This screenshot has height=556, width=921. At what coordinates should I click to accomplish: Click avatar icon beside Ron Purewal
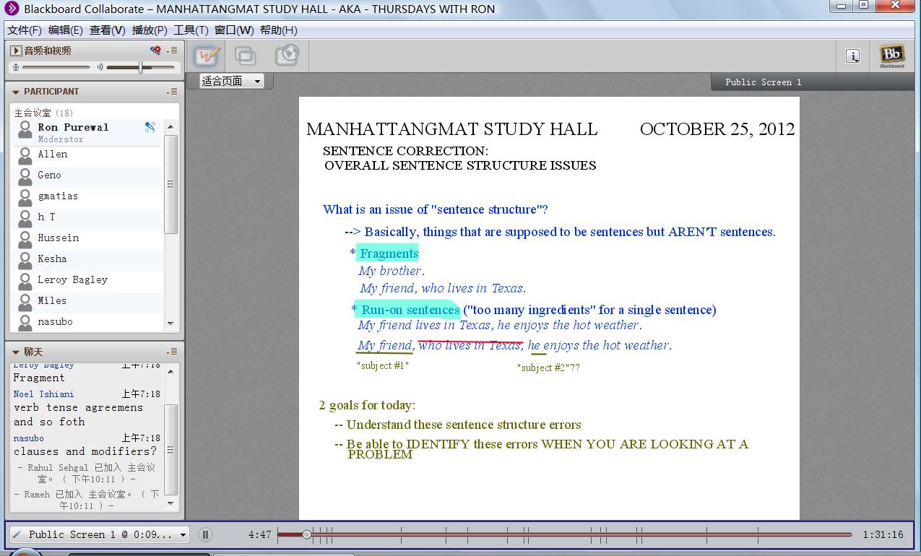tap(25, 131)
